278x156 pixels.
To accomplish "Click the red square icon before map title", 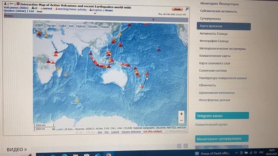I will 18,4.
